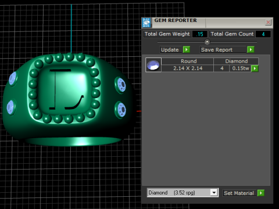Click the Total Gem Count value field

[x=263, y=34]
